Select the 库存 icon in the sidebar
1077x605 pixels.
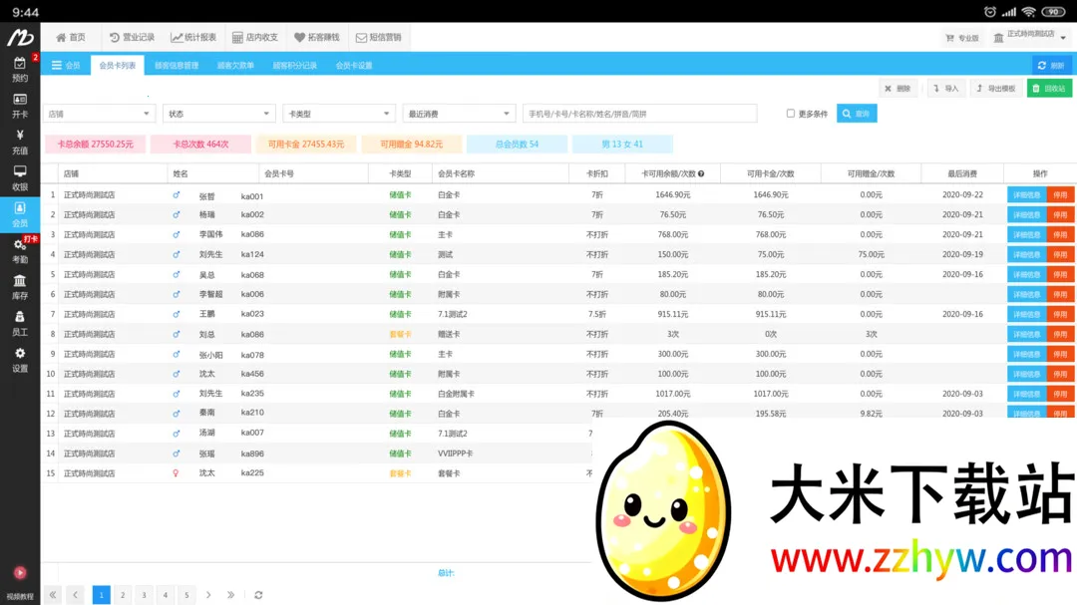[20, 289]
